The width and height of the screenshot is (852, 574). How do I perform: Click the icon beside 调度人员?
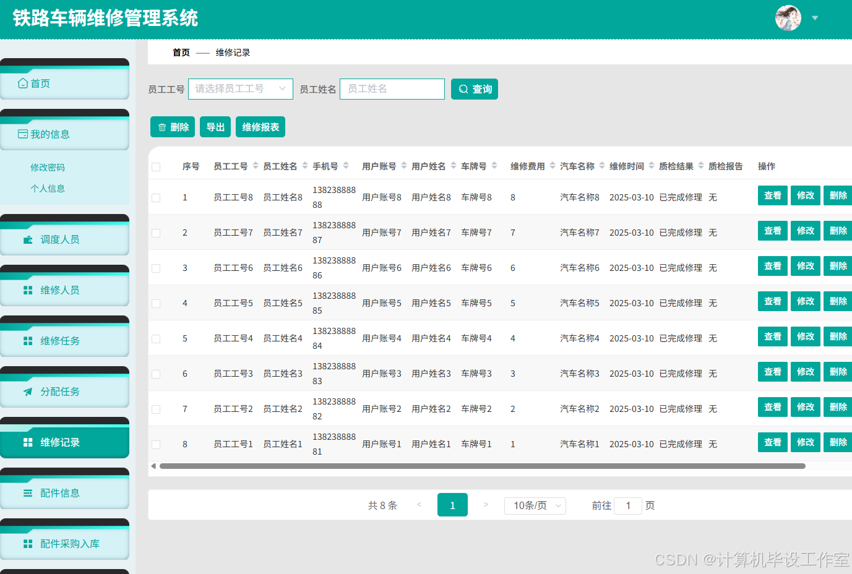click(x=28, y=239)
